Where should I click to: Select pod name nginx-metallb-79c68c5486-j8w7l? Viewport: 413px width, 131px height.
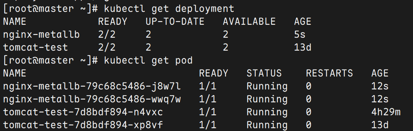(92, 86)
